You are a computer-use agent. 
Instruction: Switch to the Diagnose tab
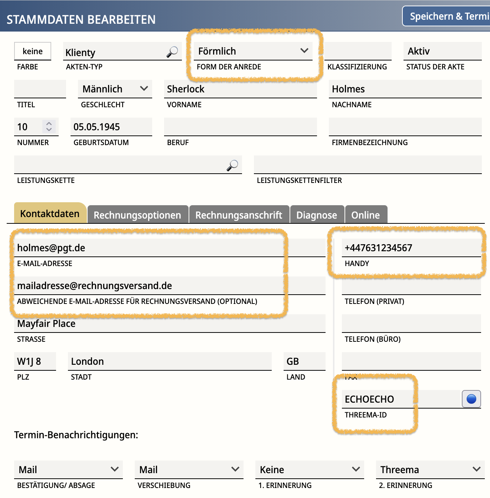tap(317, 215)
